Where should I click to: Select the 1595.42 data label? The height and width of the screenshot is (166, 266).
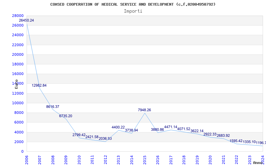point(236,141)
